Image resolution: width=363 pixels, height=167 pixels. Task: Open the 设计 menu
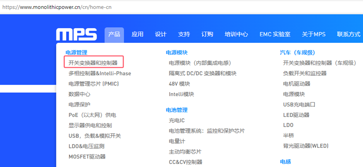161,34
